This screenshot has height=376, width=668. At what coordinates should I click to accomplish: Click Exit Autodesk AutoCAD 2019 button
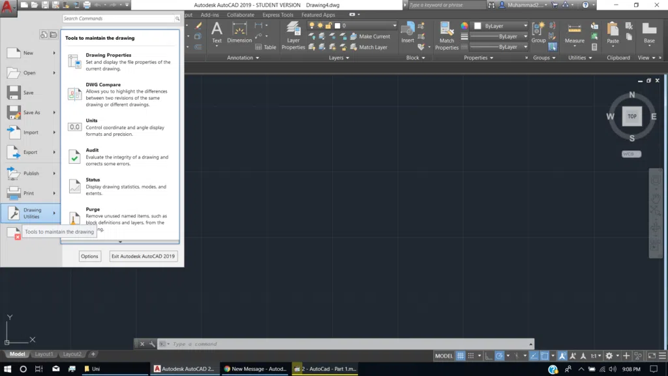(143, 256)
